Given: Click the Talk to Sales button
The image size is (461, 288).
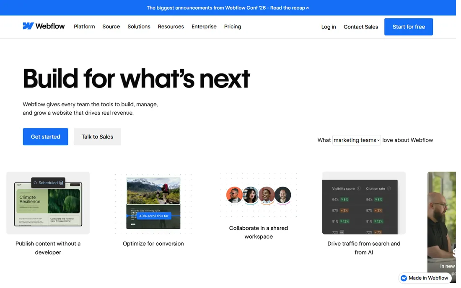Looking at the screenshot, I should click(x=97, y=136).
